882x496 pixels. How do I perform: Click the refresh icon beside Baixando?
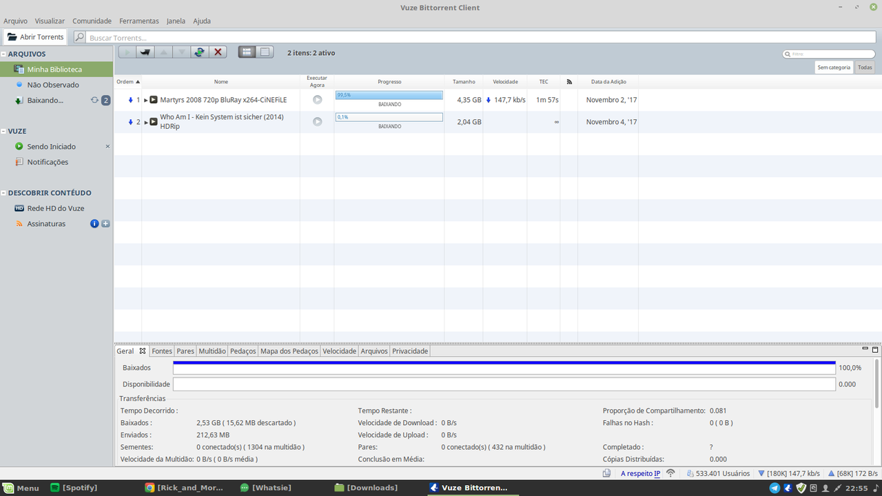click(94, 101)
